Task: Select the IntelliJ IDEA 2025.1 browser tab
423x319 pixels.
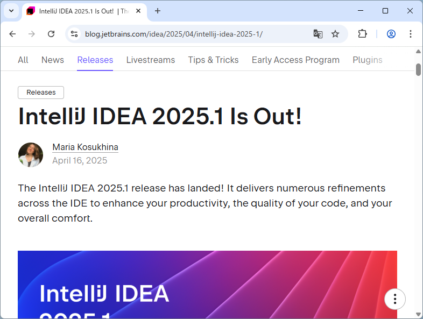Action: click(x=84, y=11)
